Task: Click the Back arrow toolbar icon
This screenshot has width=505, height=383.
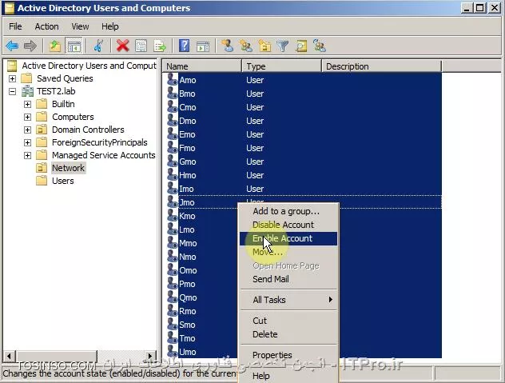Action: [x=12, y=46]
